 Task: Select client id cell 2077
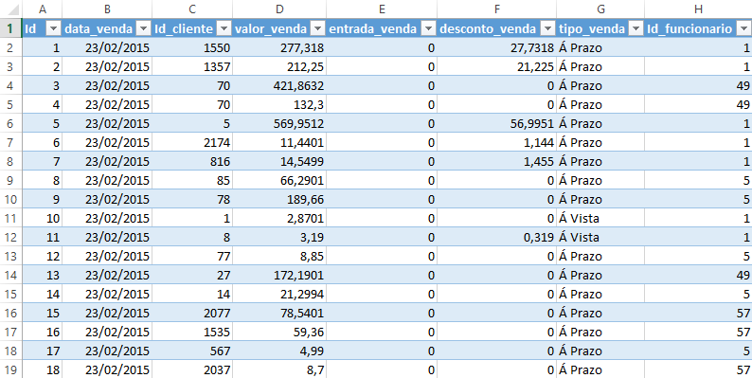[x=192, y=314]
